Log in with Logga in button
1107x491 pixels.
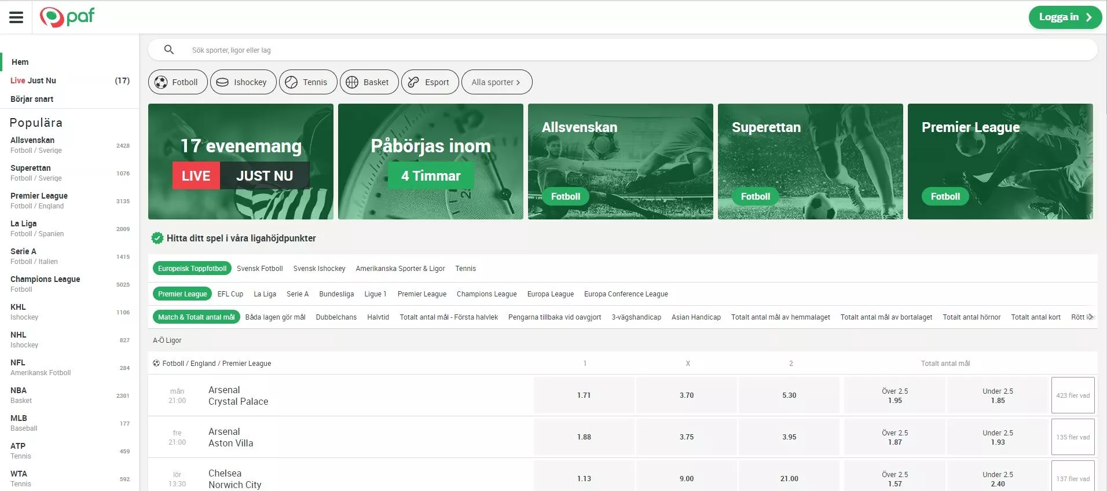1065,17
